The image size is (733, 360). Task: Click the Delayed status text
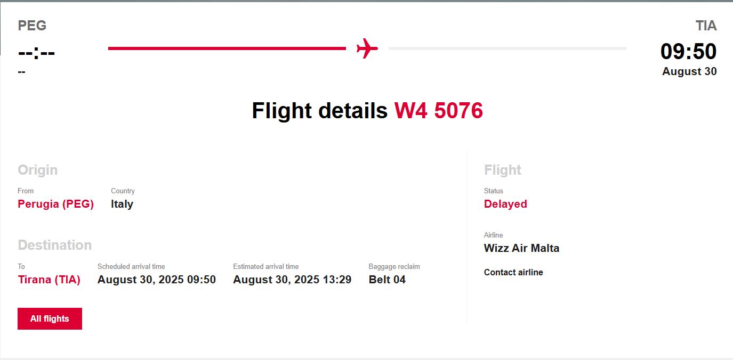(505, 204)
